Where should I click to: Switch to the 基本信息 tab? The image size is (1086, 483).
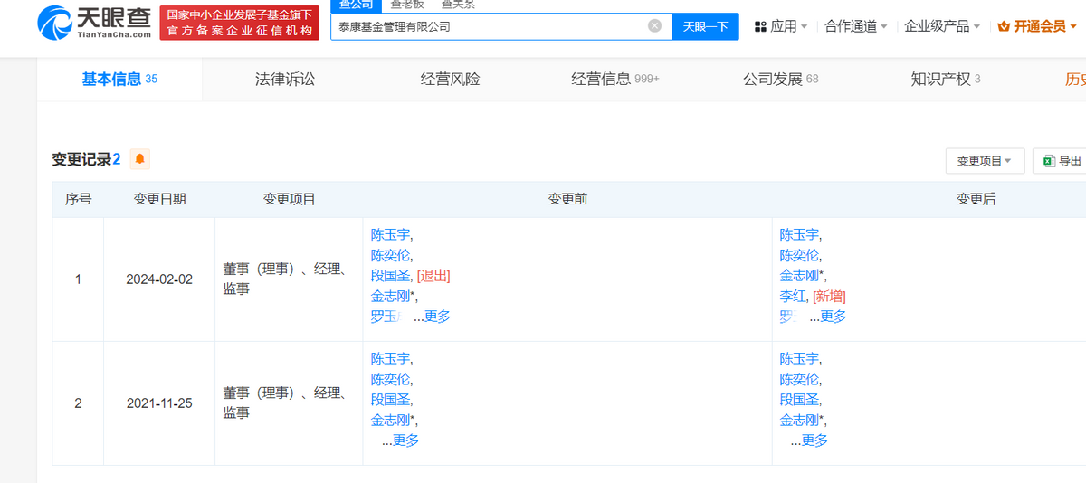119,80
